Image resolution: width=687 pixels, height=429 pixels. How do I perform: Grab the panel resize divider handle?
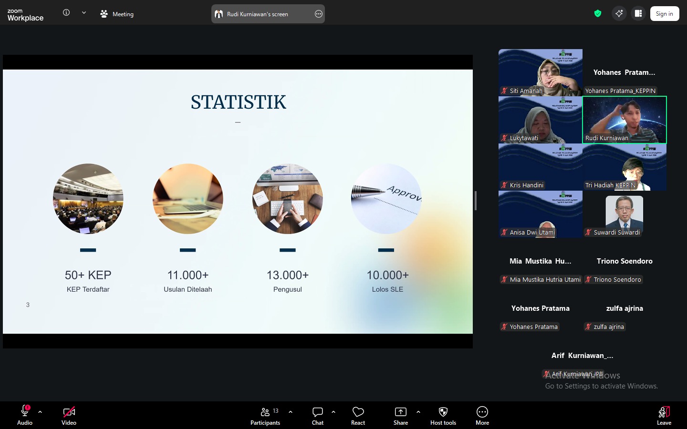(x=475, y=201)
